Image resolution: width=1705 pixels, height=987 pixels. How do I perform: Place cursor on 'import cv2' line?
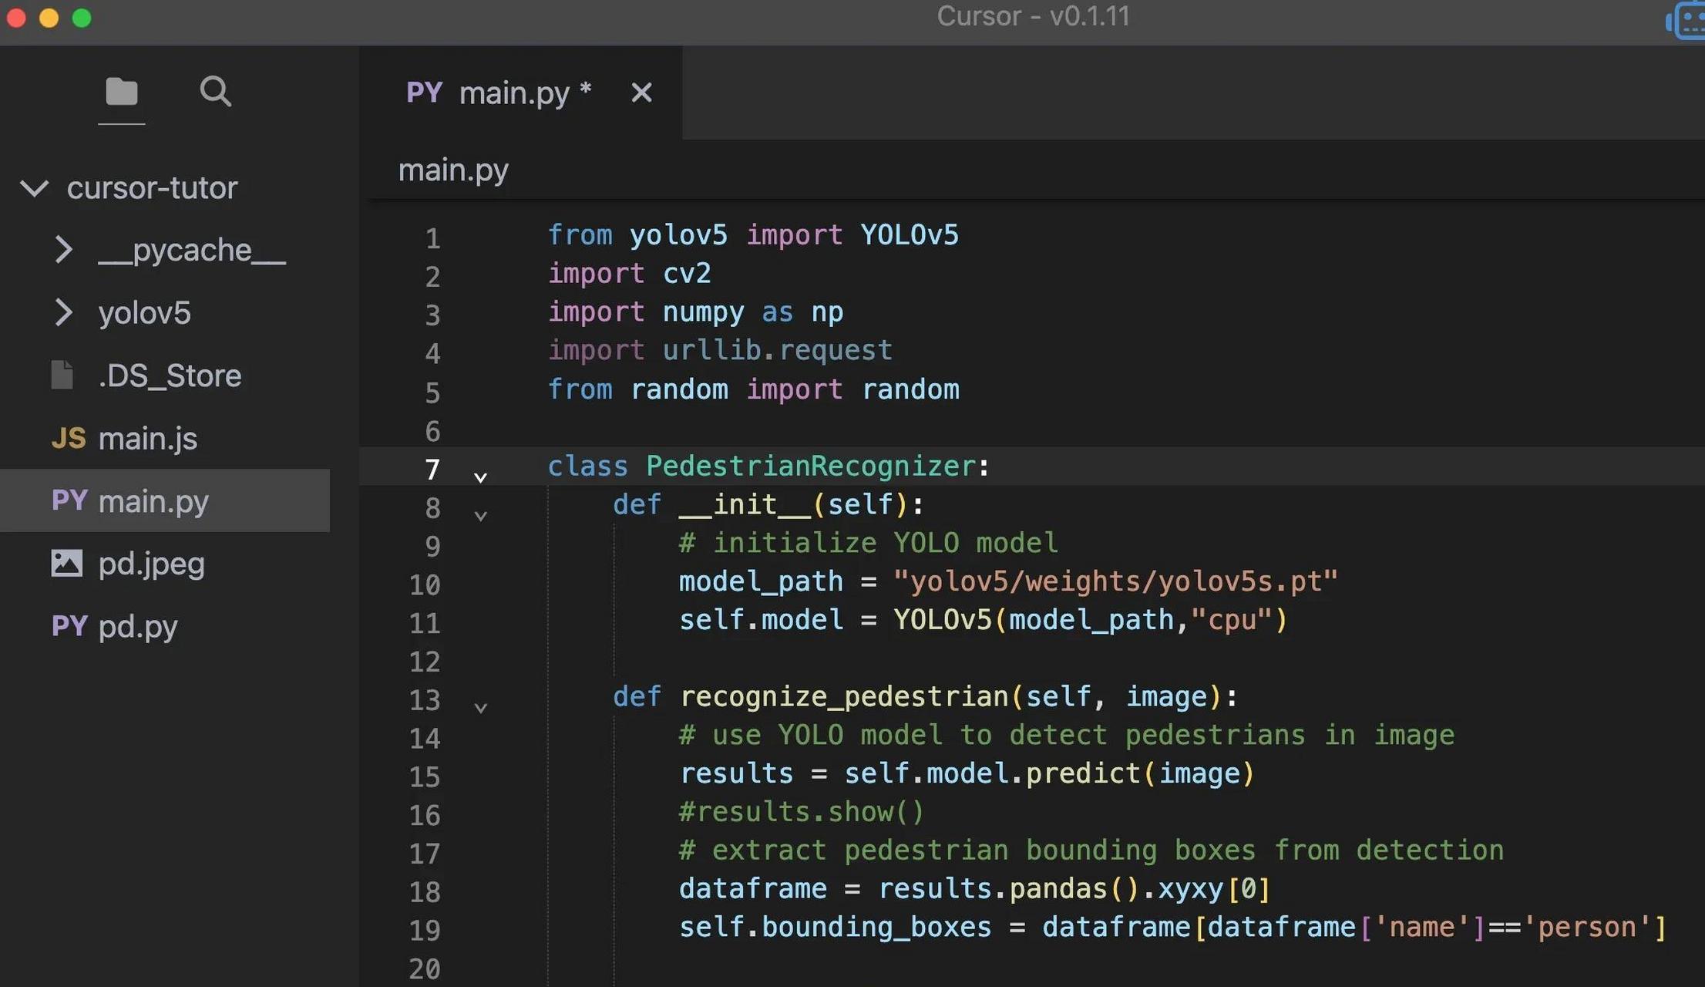pos(630,274)
